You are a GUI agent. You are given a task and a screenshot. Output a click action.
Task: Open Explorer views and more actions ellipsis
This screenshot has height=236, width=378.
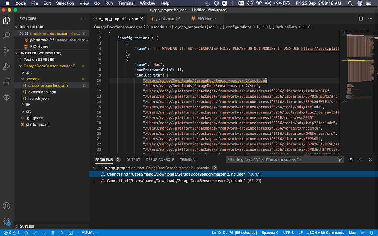82,18
